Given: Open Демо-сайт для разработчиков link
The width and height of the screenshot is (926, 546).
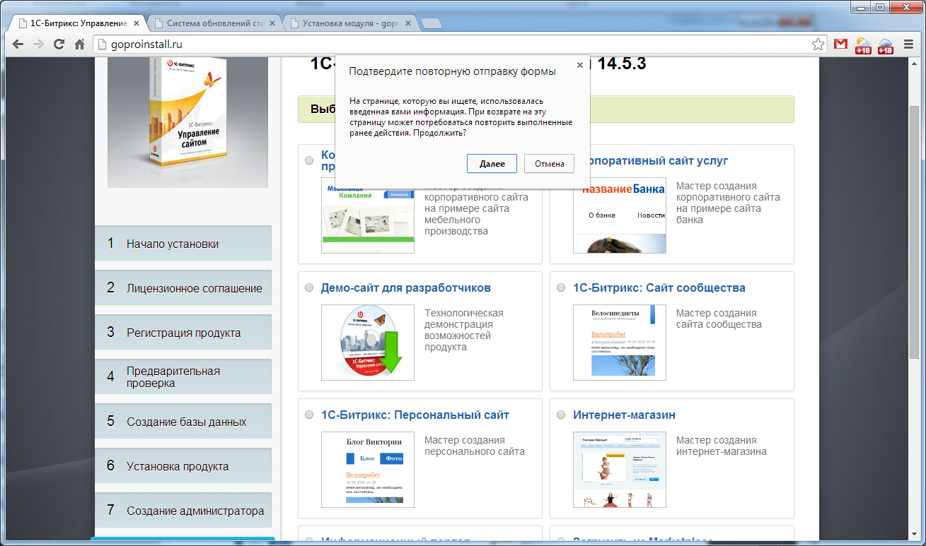Looking at the screenshot, I should [x=405, y=288].
